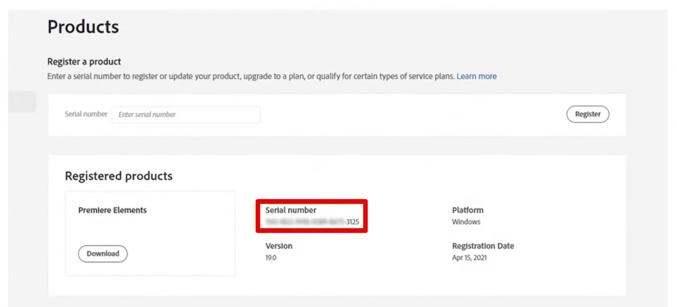Select the date Apr 15, 2021
This screenshot has height=307, width=677.
[x=470, y=257]
